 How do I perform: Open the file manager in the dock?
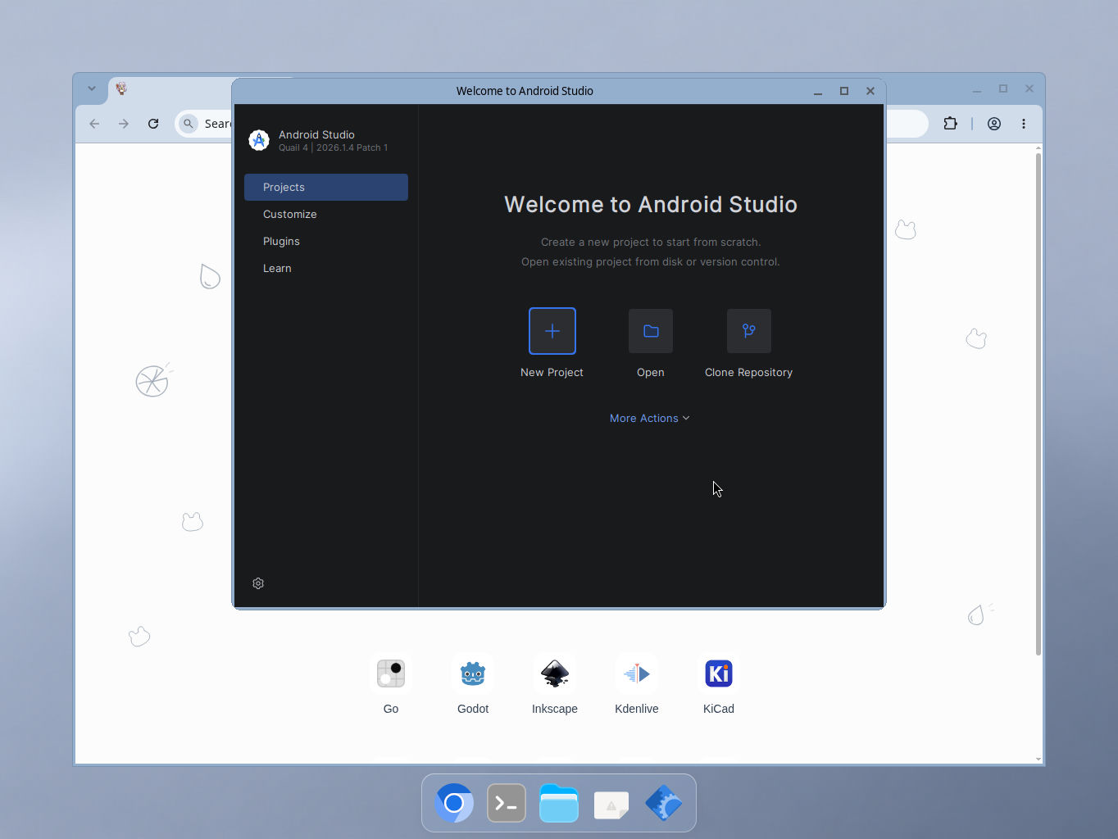[x=559, y=803]
